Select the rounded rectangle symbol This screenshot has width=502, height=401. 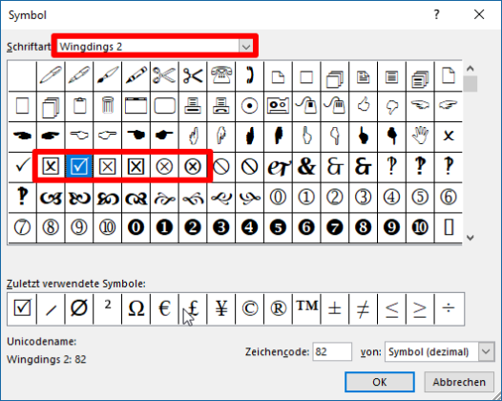coord(164,106)
